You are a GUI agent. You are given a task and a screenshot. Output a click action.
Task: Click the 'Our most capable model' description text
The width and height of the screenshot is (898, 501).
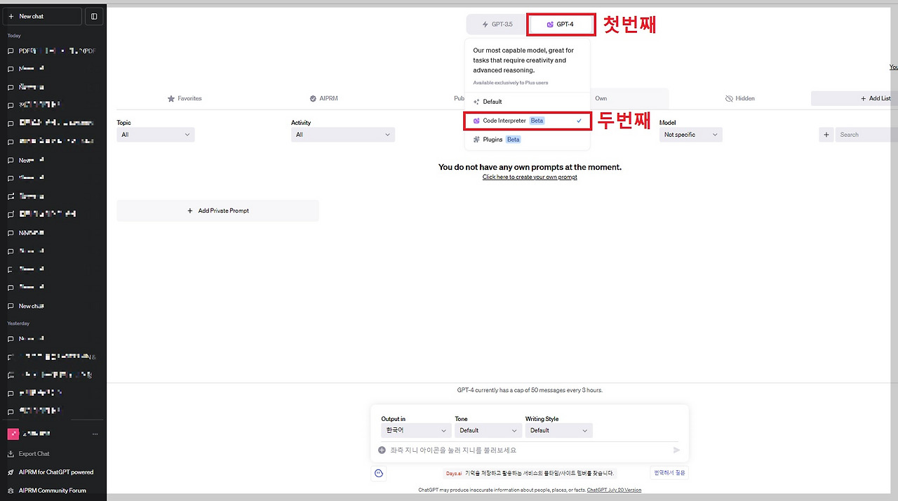(x=523, y=60)
